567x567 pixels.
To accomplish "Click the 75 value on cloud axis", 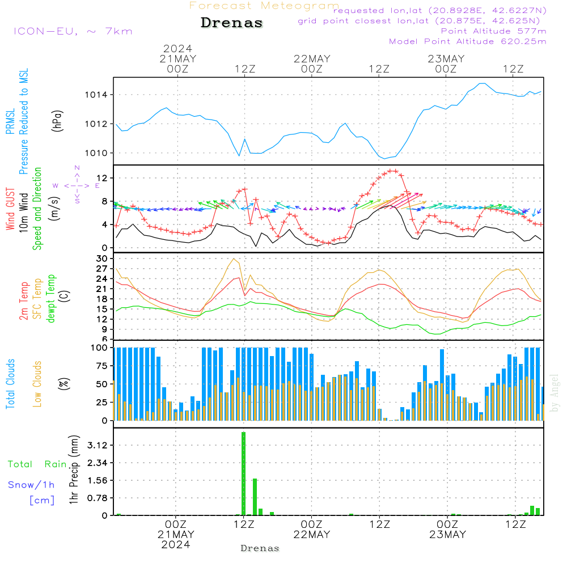I will point(102,366).
